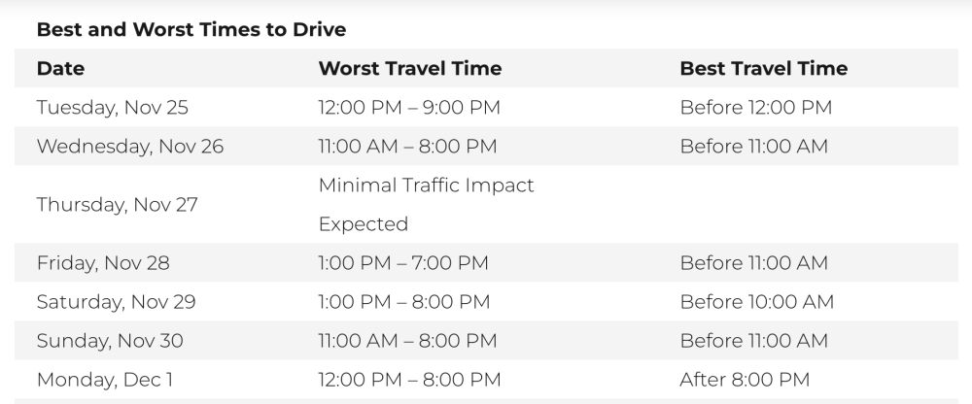Select the "Sunday, Nov 30" date cell

coord(109,340)
